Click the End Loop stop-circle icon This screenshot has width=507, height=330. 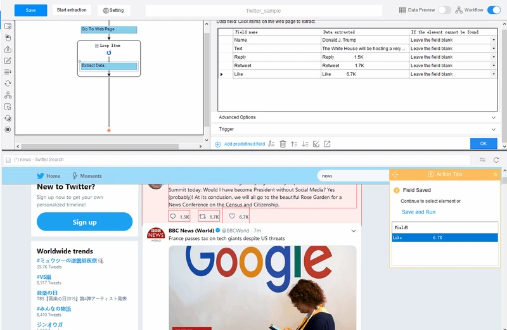pos(8,130)
